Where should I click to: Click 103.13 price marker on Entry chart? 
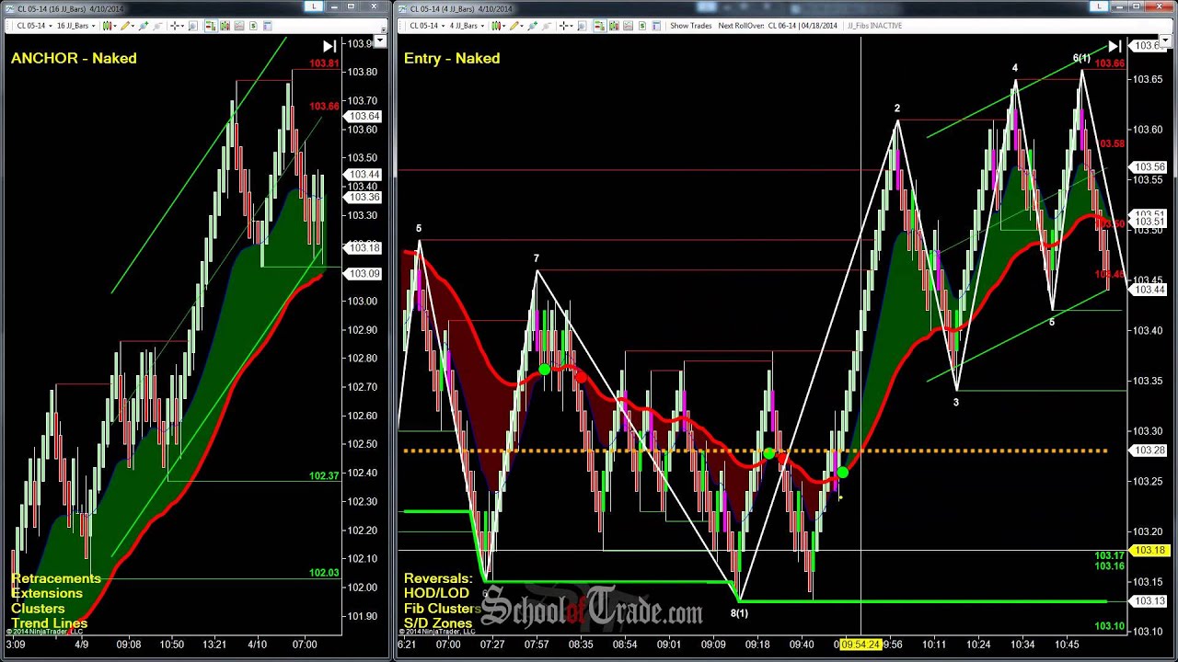click(1149, 601)
